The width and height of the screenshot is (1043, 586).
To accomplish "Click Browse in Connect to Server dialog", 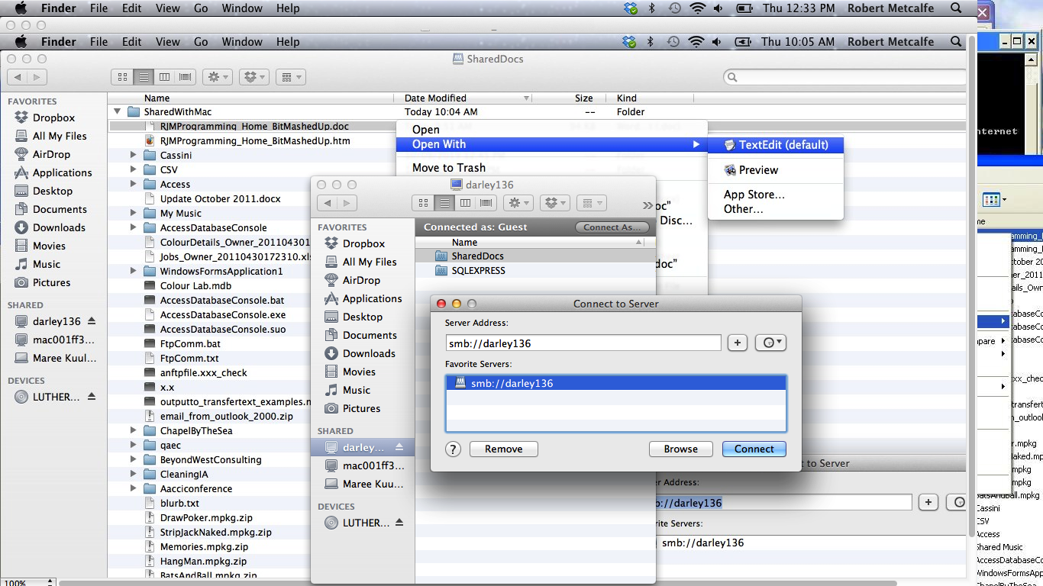I will [x=680, y=449].
